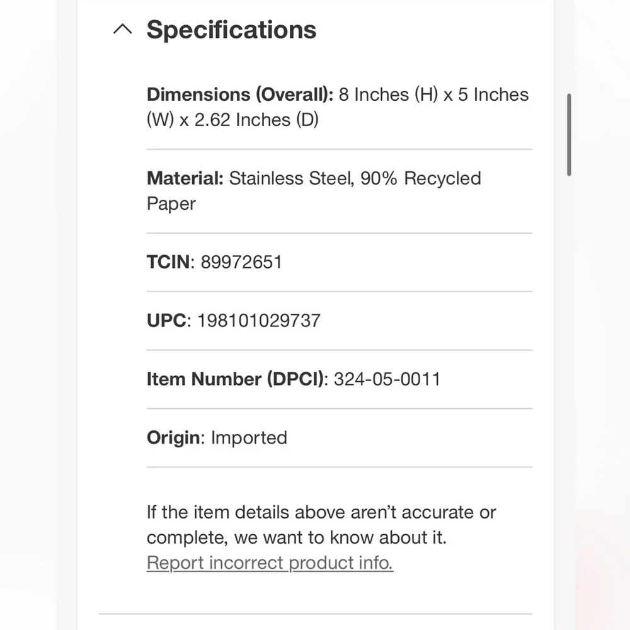Click the Imported origin value
Image resolution: width=630 pixels, height=630 pixels.
point(249,438)
